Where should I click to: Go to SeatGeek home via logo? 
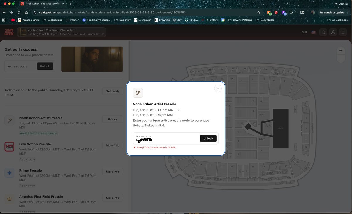click(9, 32)
